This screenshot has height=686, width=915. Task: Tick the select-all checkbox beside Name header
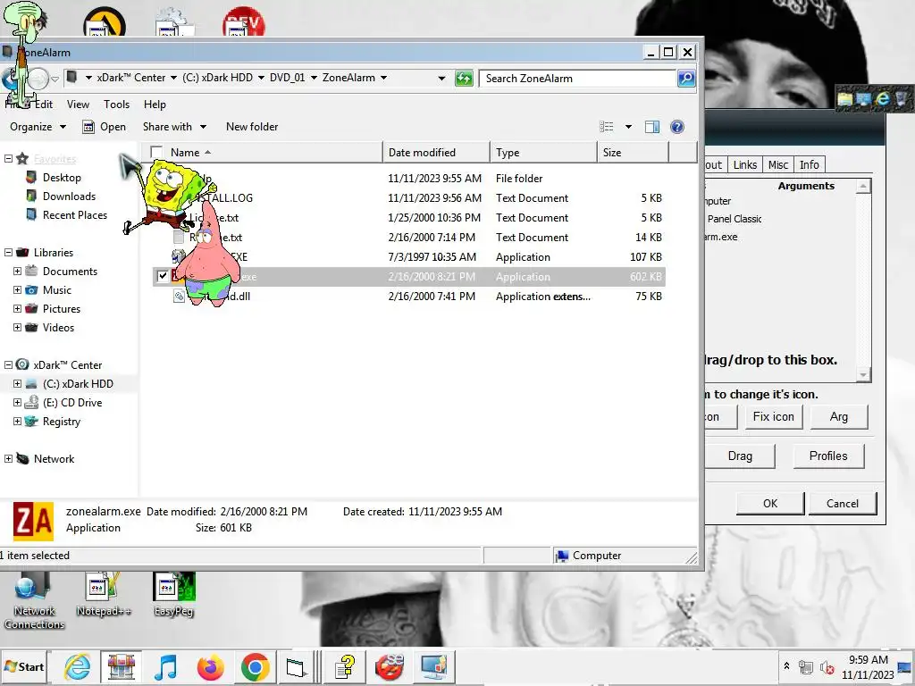click(156, 152)
